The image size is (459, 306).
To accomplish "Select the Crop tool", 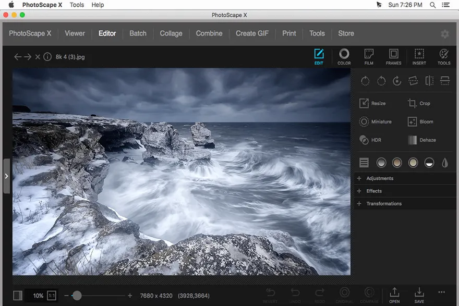I will [420, 103].
